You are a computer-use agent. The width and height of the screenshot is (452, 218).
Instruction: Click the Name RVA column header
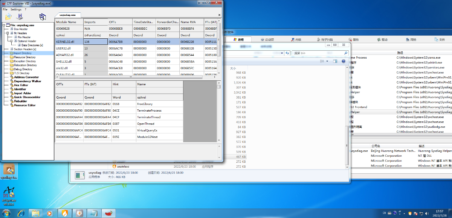tap(191, 22)
